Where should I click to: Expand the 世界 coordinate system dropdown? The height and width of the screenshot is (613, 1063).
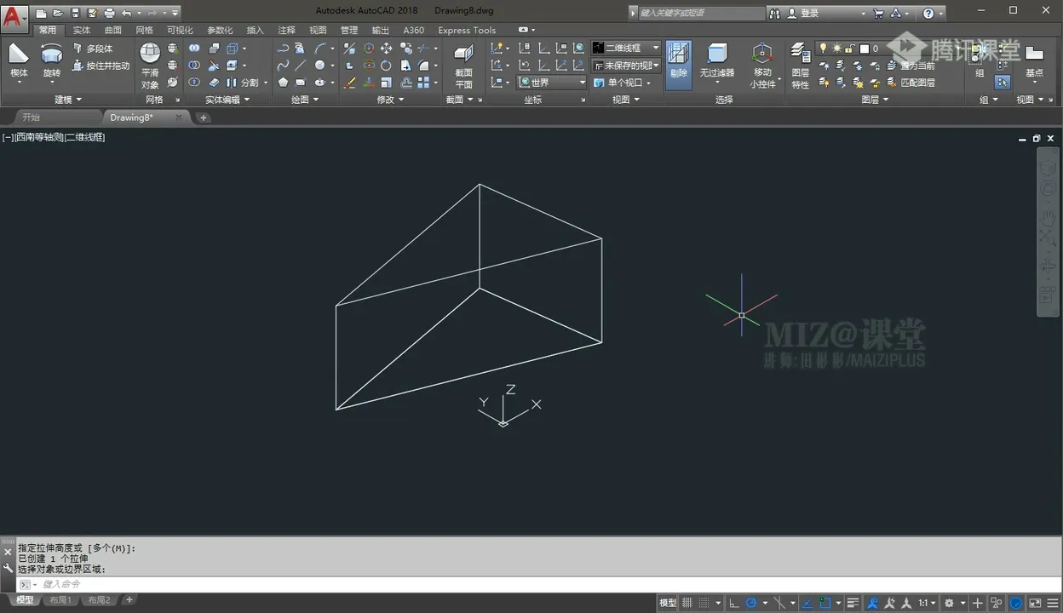click(x=552, y=83)
